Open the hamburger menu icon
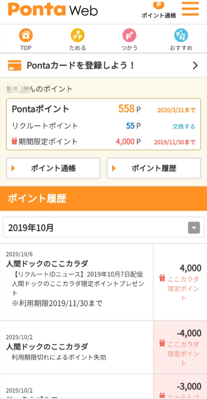This screenshot has width=207, height=399. pos(190,9)
